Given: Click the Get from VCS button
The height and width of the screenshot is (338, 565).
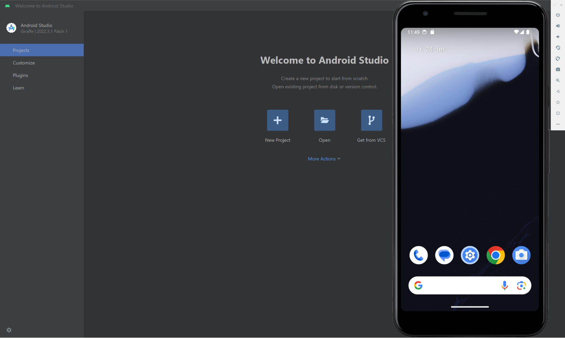Looking at the screenshot, I should pos(371,120).
